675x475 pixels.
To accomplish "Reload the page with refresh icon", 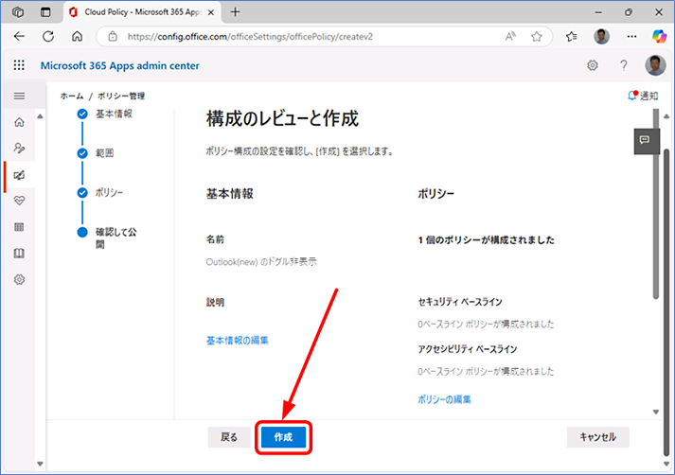I will tap(48, 37).
